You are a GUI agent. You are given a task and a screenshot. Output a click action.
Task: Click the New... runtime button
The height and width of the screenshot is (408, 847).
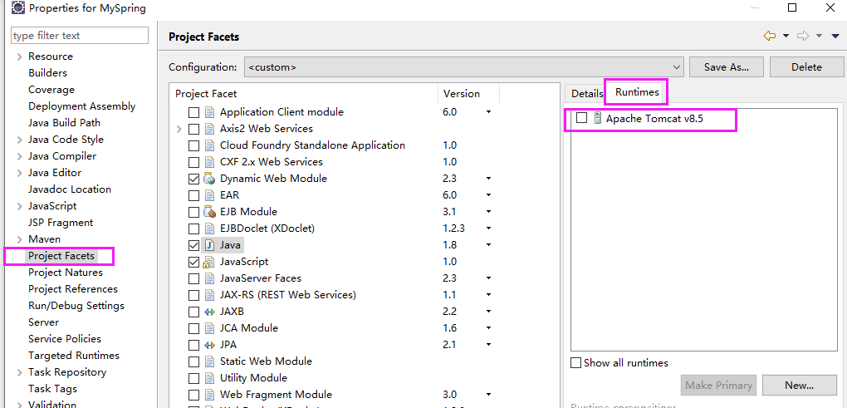[x=799, y=386]
